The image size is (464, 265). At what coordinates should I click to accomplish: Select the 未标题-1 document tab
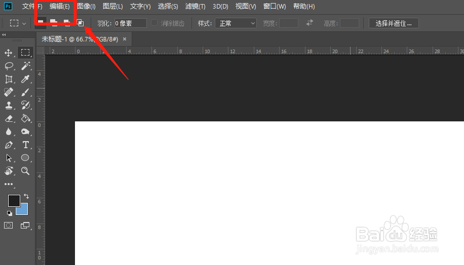(x=80, y=39)
